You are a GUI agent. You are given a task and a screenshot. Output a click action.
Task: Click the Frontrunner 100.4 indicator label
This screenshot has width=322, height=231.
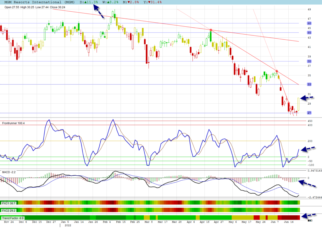tap(13, 123)
